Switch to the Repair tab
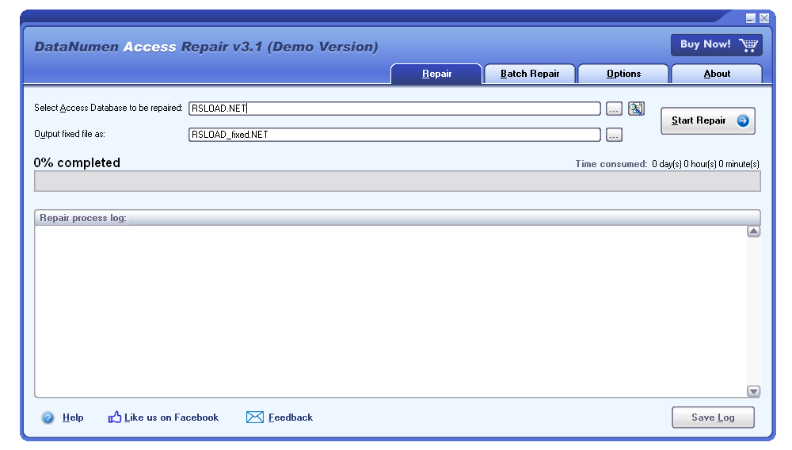 click(x=436, y=74)
